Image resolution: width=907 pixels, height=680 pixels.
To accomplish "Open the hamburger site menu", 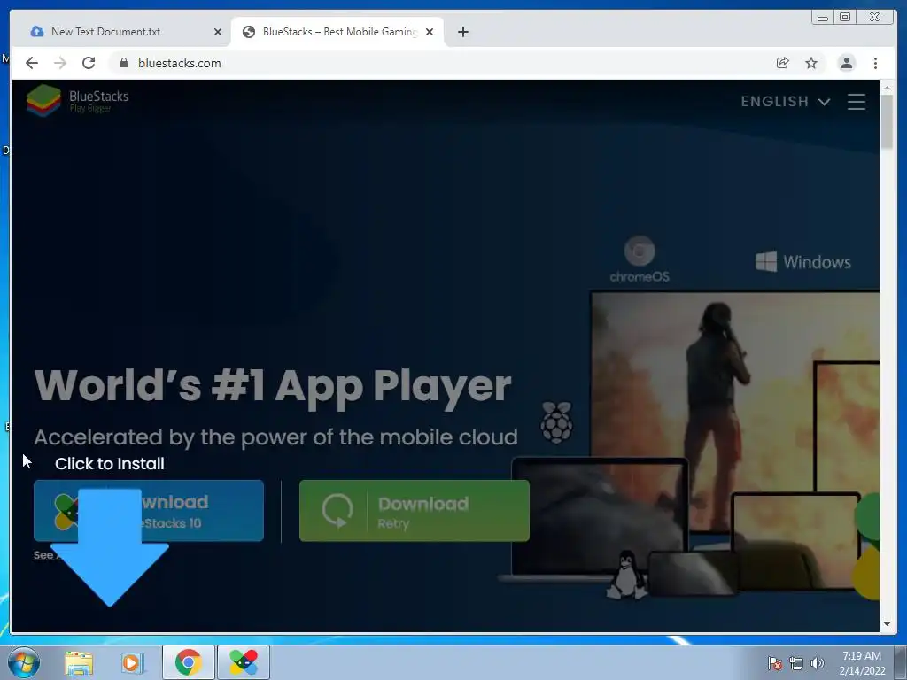I will [x=857, y=102].
